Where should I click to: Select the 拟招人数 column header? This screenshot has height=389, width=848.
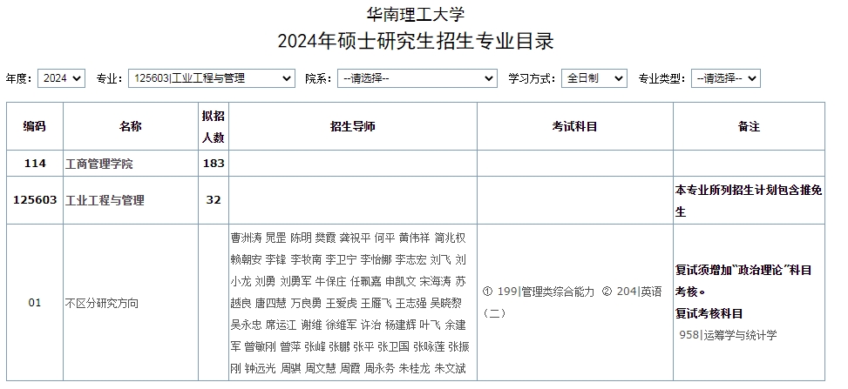214,127
